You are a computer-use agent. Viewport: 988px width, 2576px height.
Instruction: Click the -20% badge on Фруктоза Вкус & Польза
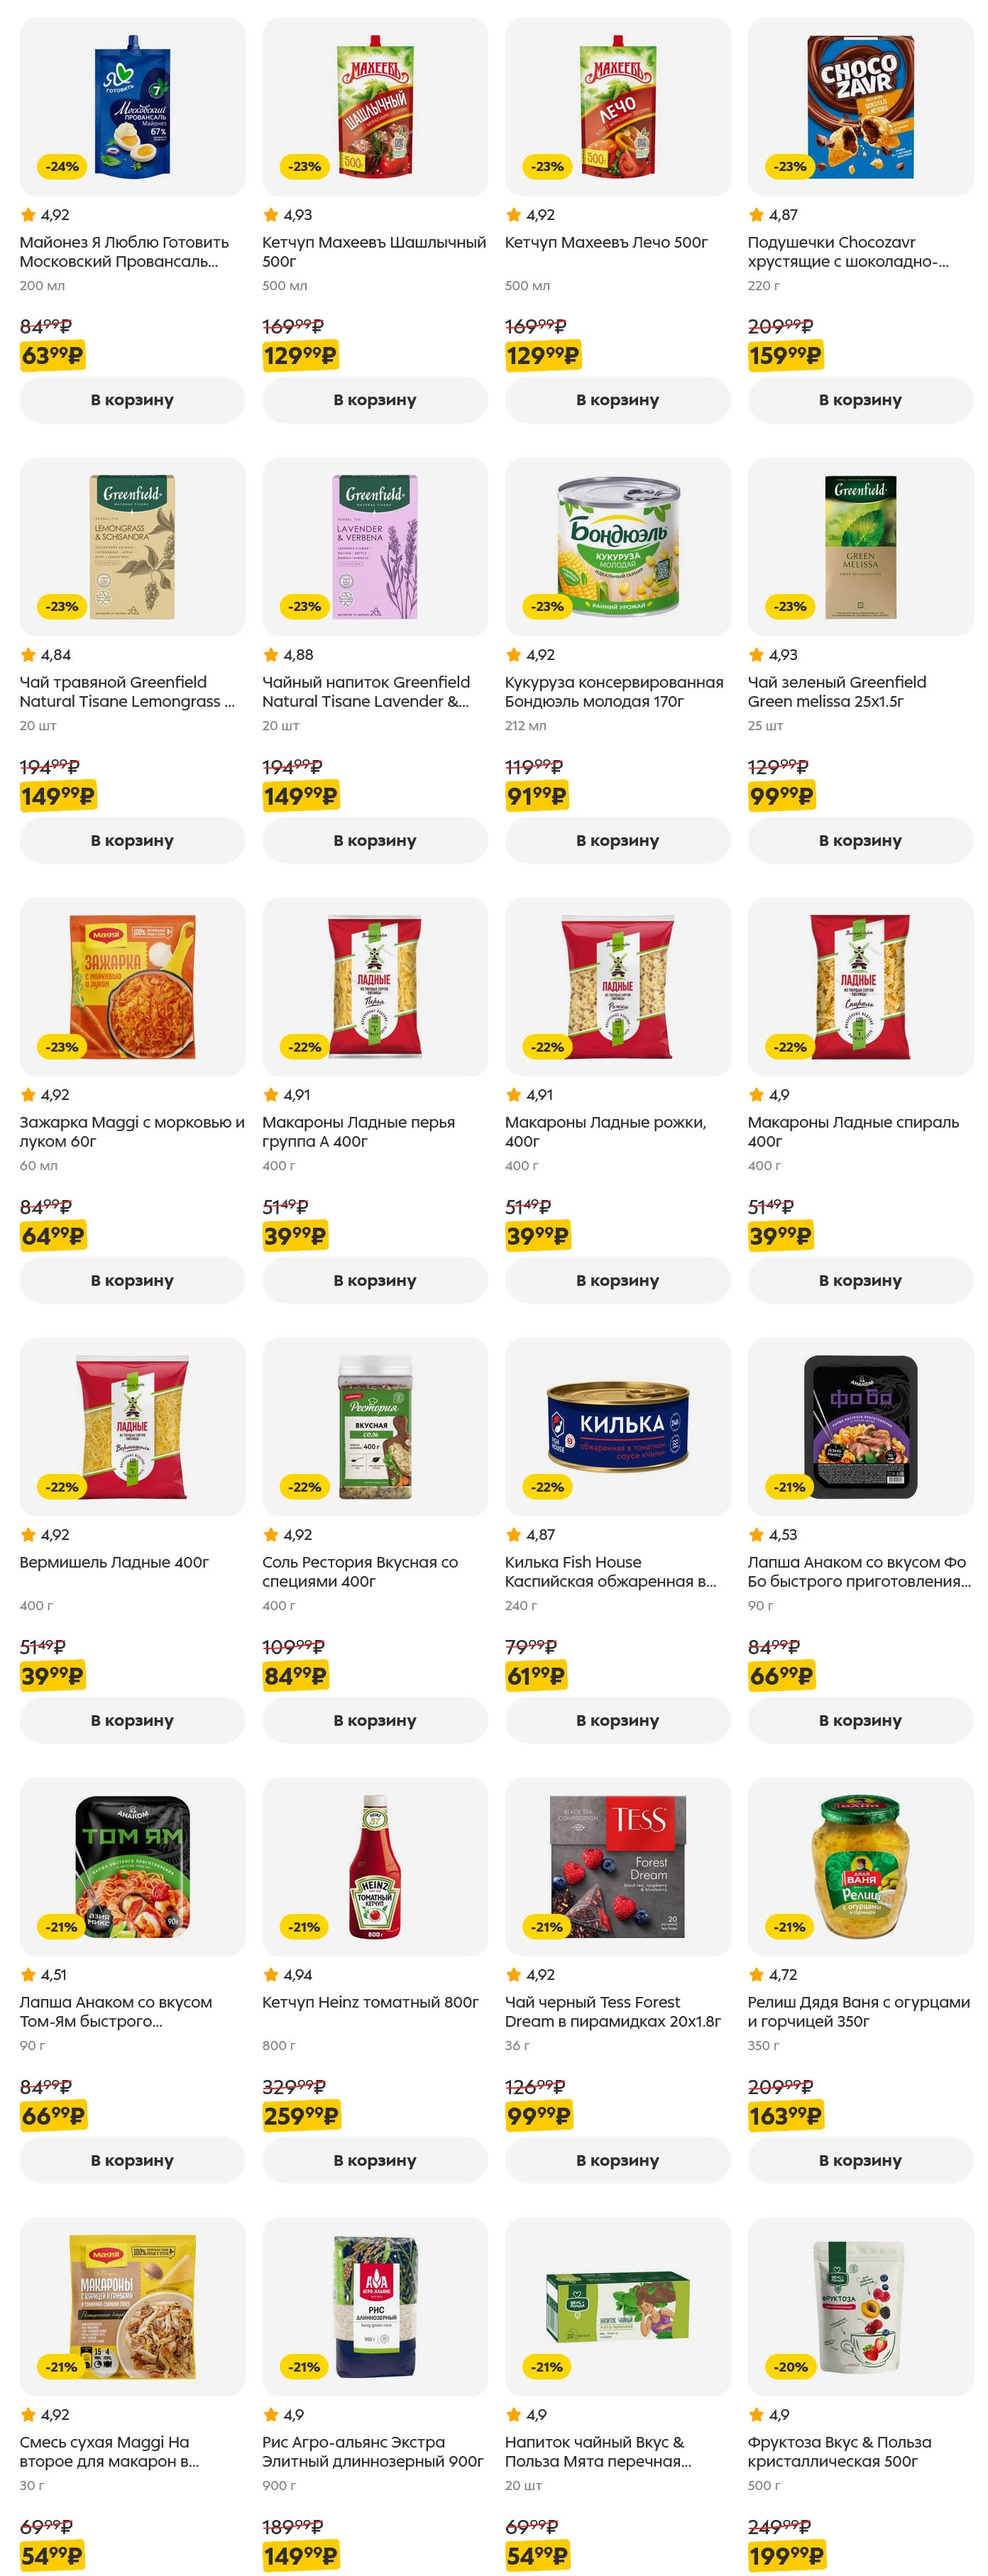(x=790, y=2367)
